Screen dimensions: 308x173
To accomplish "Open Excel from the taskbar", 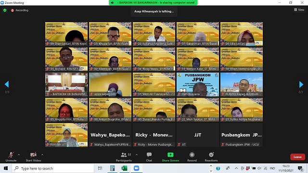I will pos(124,168).
